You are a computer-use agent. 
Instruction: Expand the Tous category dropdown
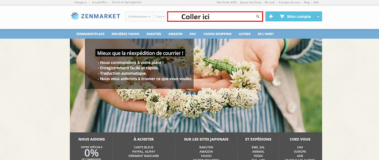tap(160, 16)
